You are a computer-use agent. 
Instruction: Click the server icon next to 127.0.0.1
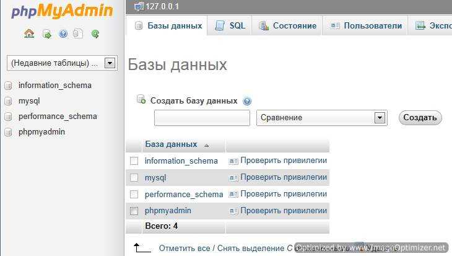[x=139, y=6]
